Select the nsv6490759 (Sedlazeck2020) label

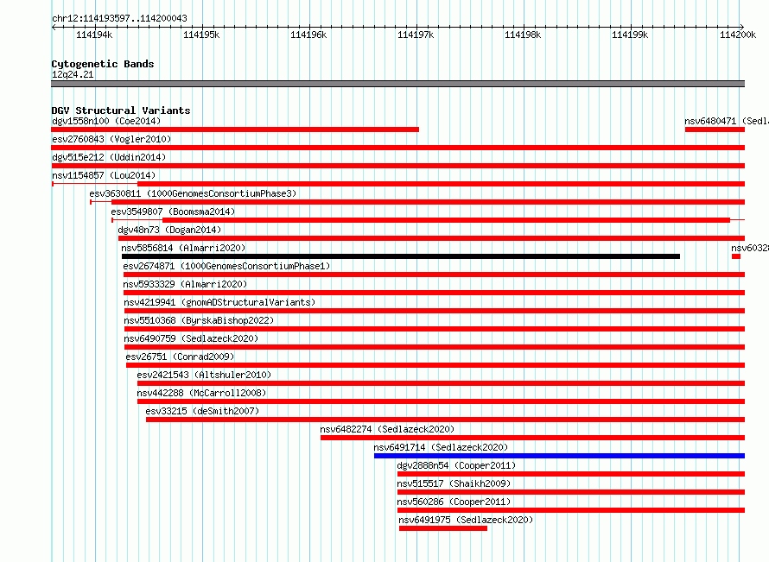coord(191,338)
